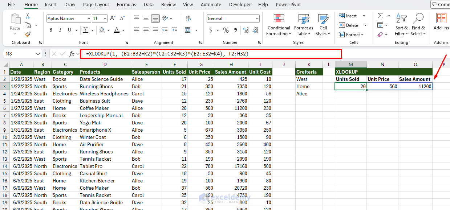Open the font size dropdown
Image resolution: width=450 pixels, height=210 pixels.
pos(105,18)
